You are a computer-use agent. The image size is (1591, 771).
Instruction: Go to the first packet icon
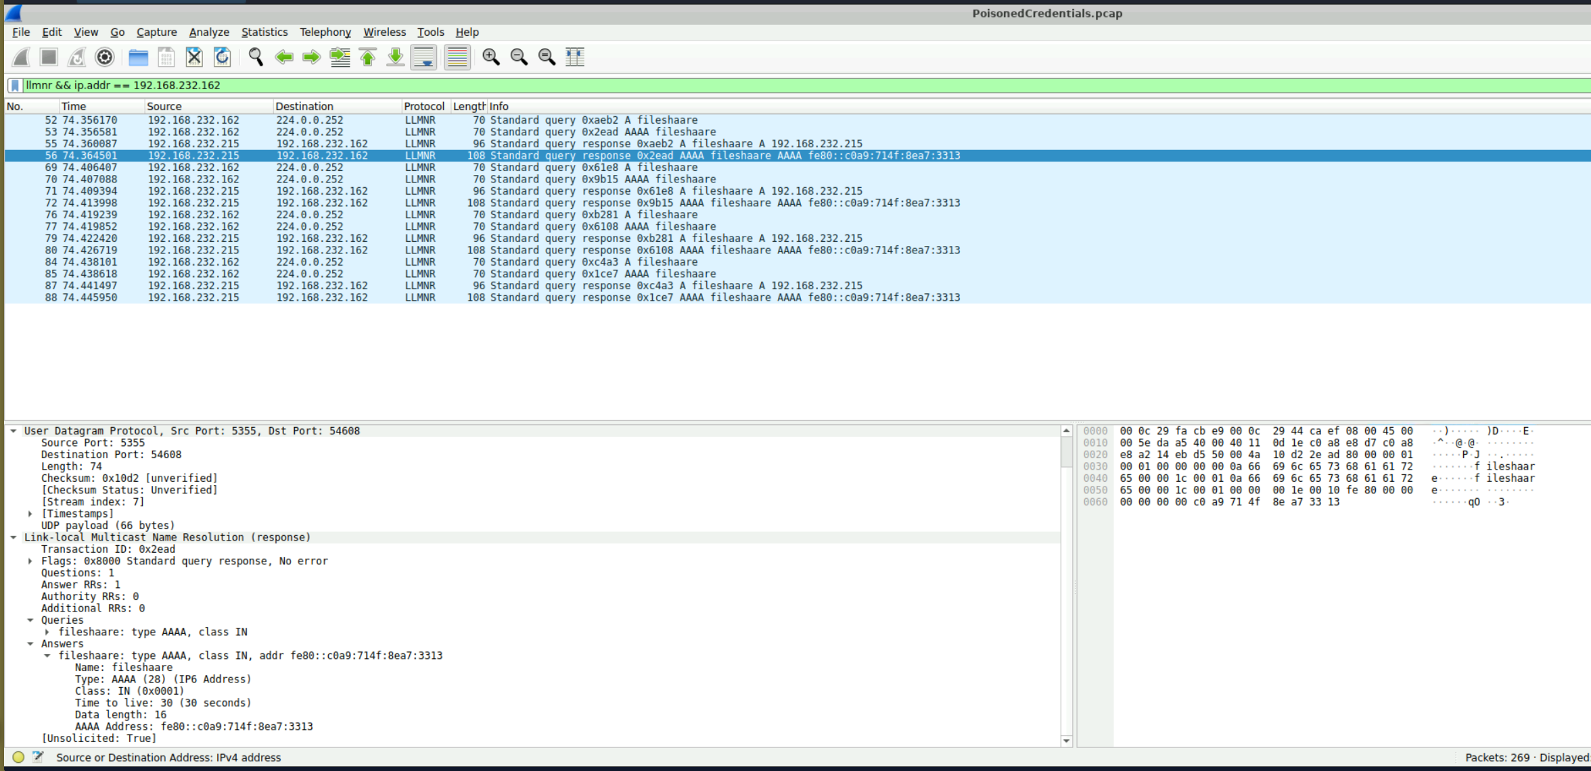coord(368,57)
